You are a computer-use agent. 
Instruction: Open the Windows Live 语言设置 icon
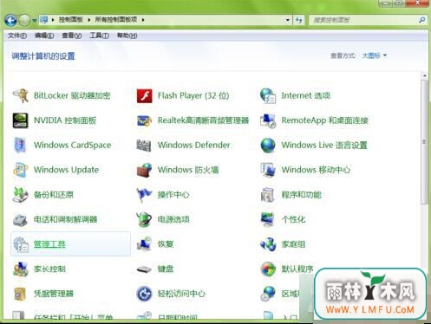(x=268, y=146)
